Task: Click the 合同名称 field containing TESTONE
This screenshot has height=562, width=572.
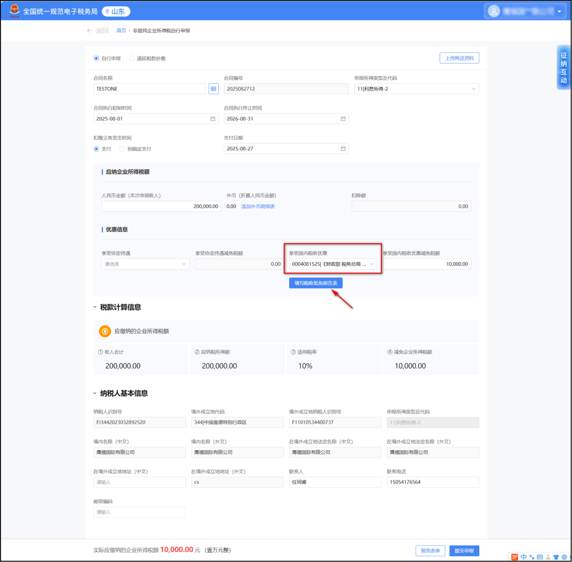Action: [149, 88]
